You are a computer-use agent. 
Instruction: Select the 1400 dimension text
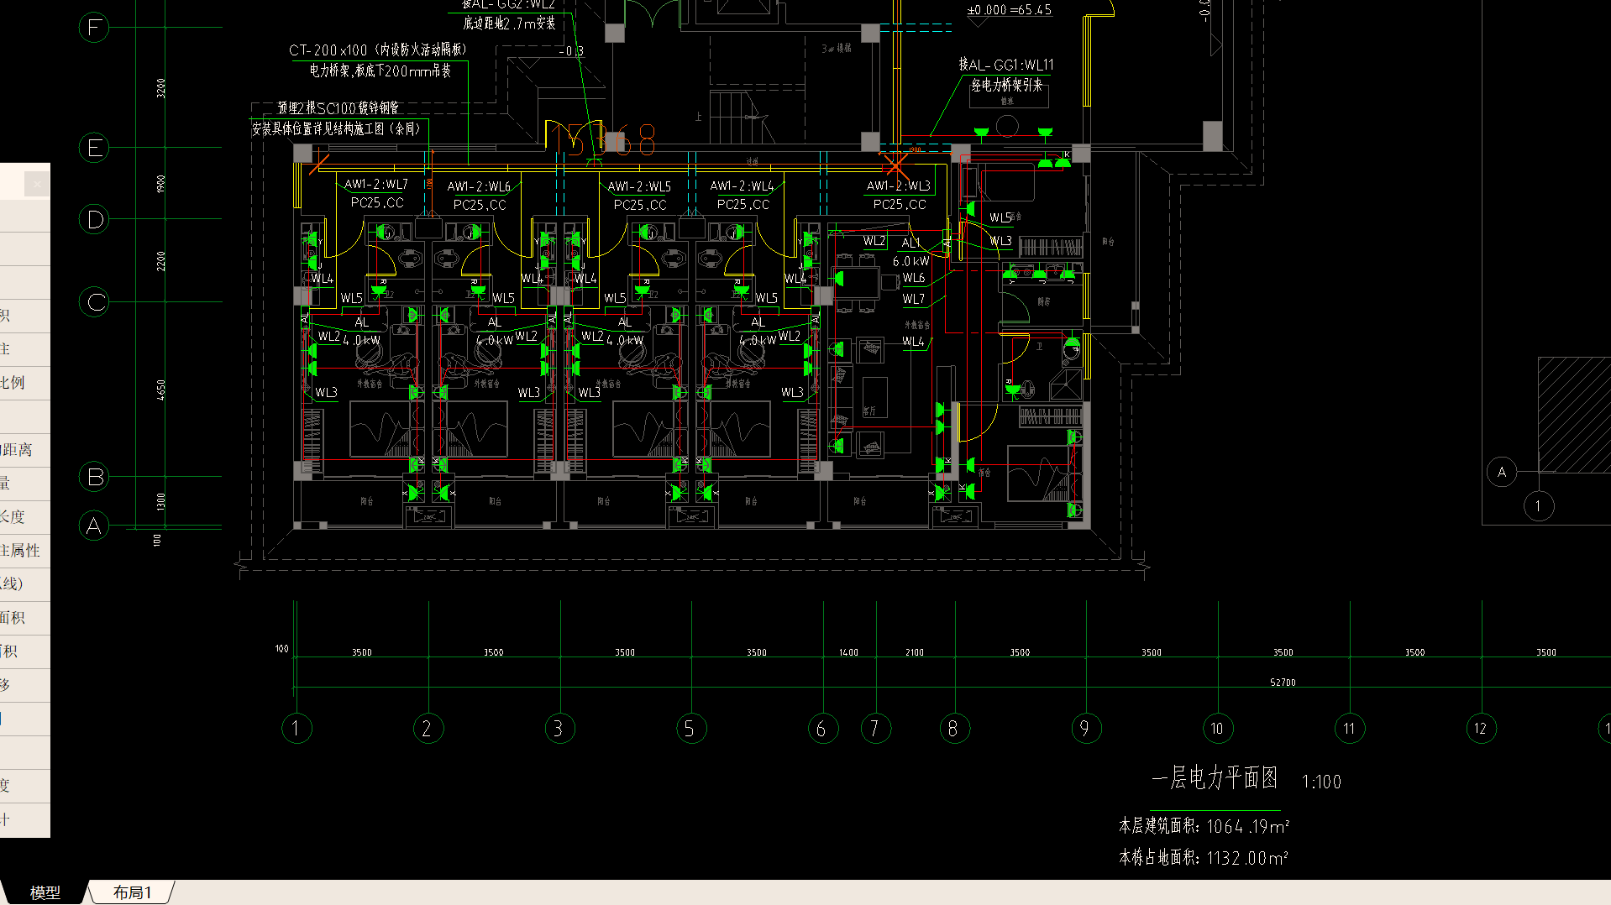(849, 652)
